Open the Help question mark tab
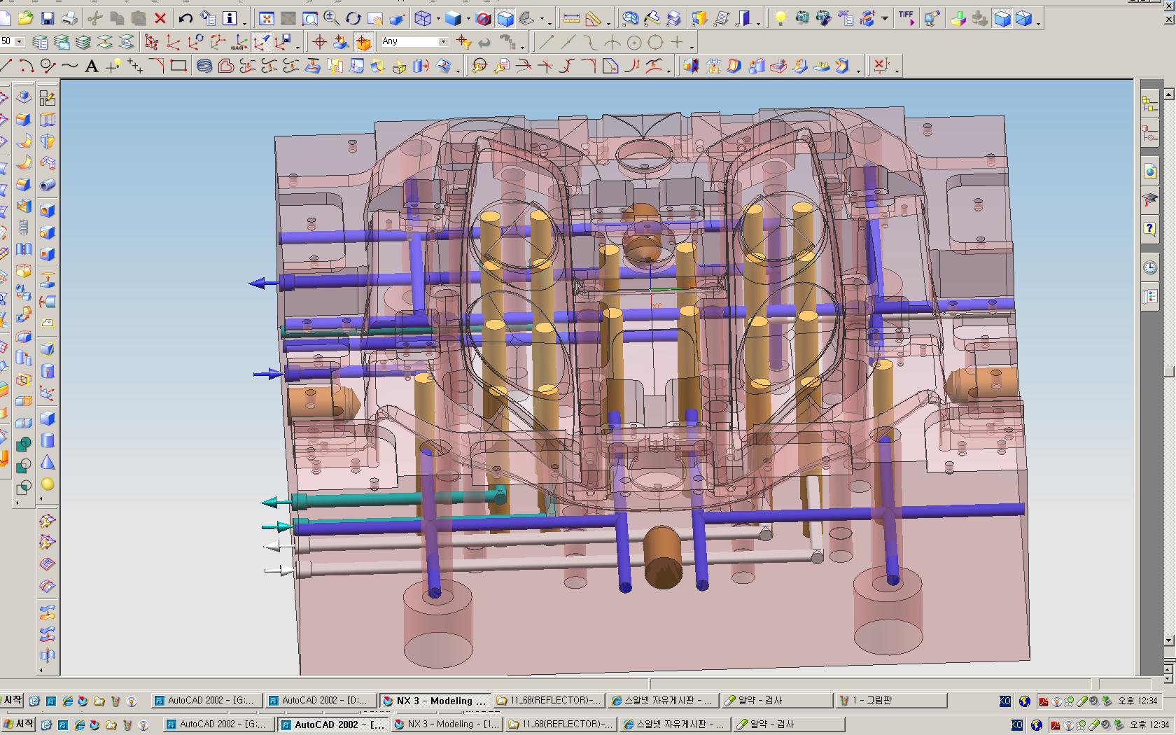The height and width of the screenshot is (735, 1176). click(x=1150, y=229)
